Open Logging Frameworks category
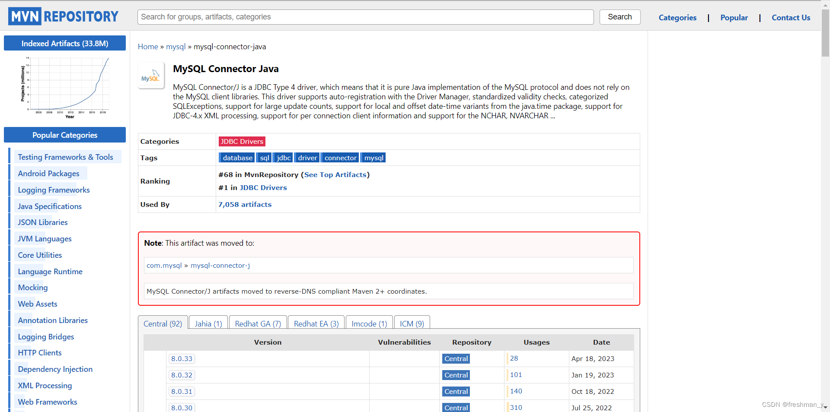 [x=54, y=190]
